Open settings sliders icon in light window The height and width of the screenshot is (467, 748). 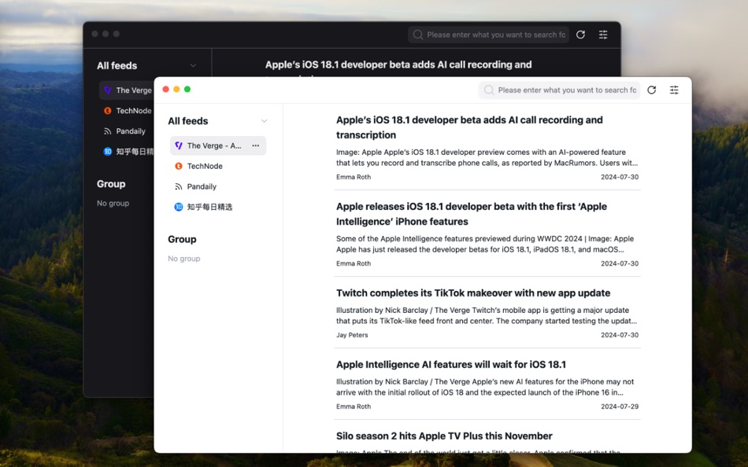pyautogui.click(x=674, y=90)
